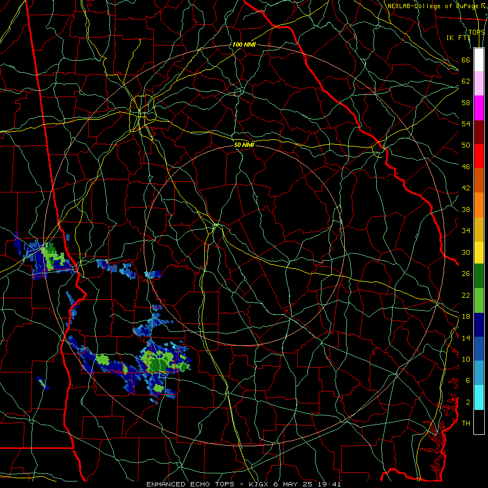Click the '54' value on the scale
Screen dimensions: 488x488
466,124
